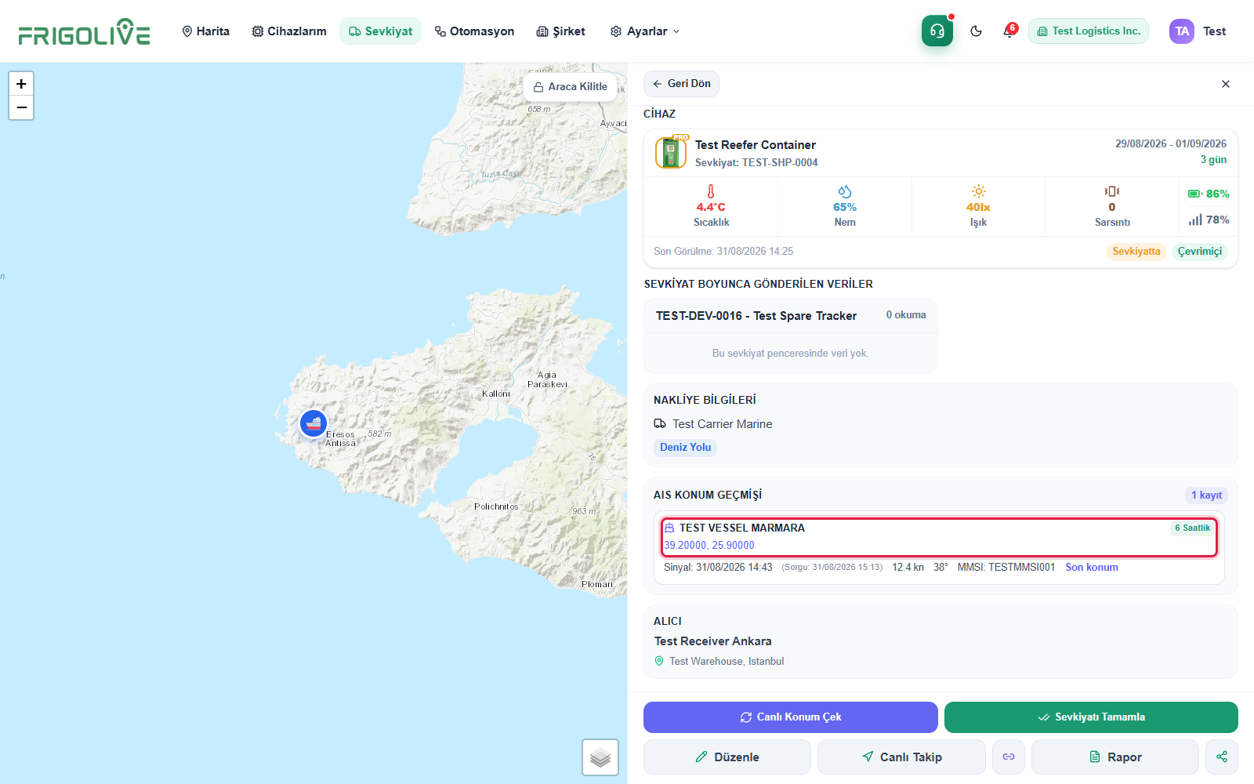Click the humidity droplet icon
This screenshot has width=1254, height=784.
(845, 191)
